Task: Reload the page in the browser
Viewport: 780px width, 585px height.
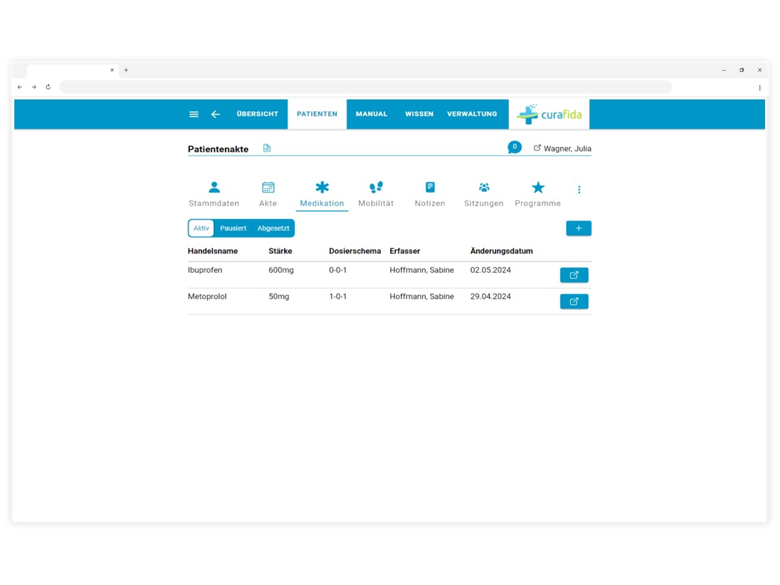Action: click(48, 87)
